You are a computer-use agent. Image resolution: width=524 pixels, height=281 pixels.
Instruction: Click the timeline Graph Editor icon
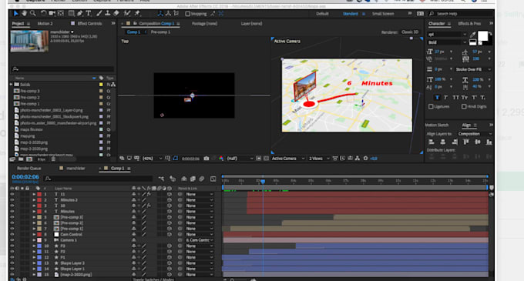tap(213, 179)
